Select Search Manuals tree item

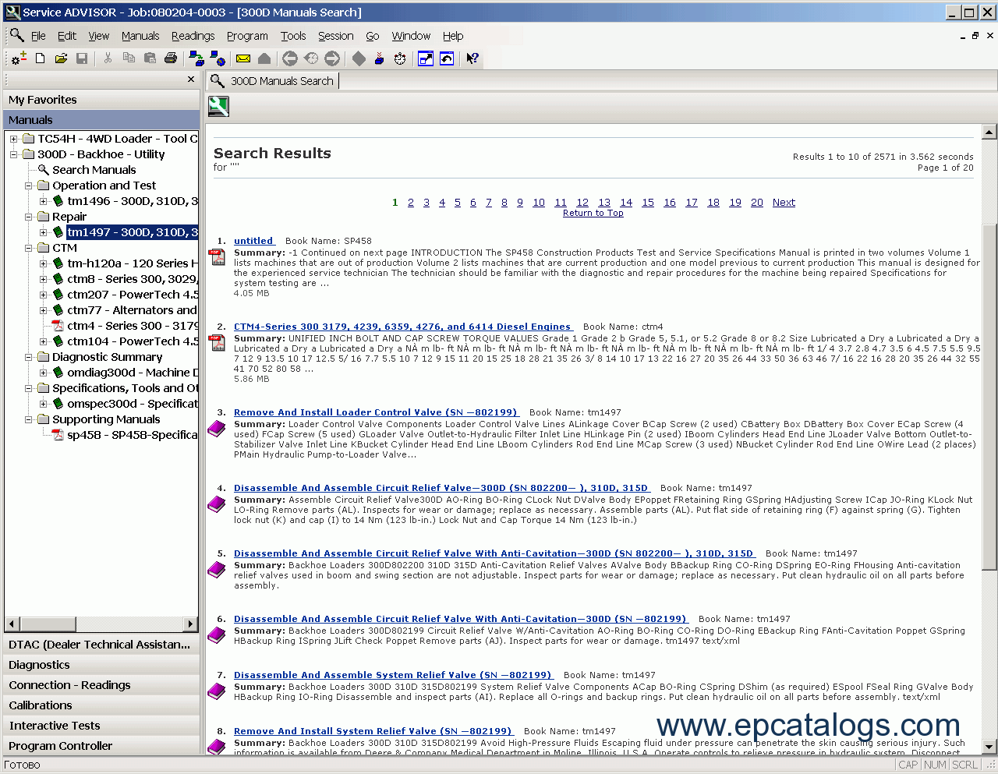[x=94, y=170]
